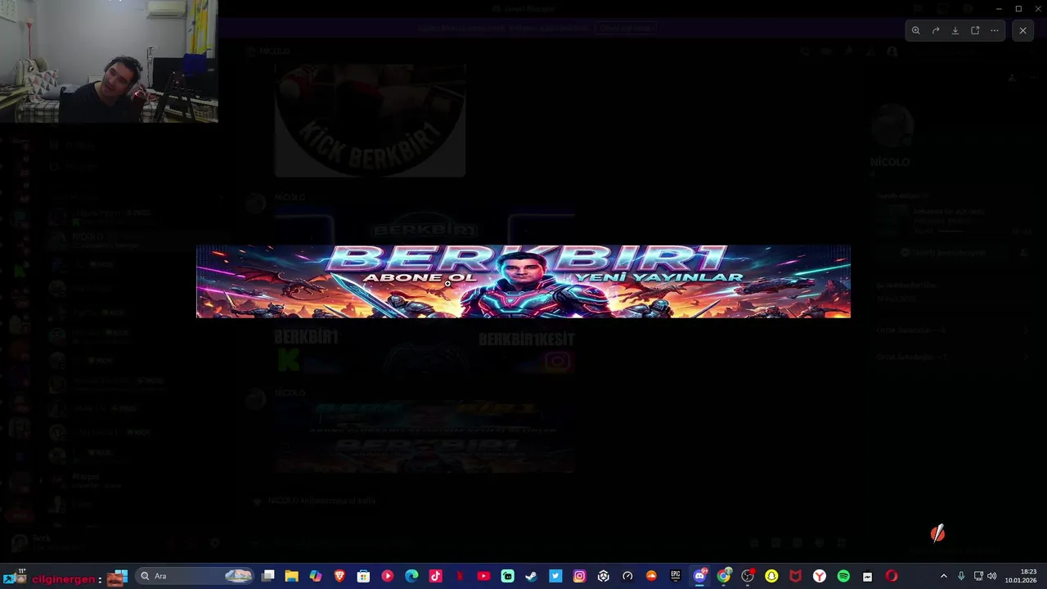This screenshot has width=1047, height=589.
Task: Open Microsoft Store from the taskbar
Action: (x=363, y=577)
